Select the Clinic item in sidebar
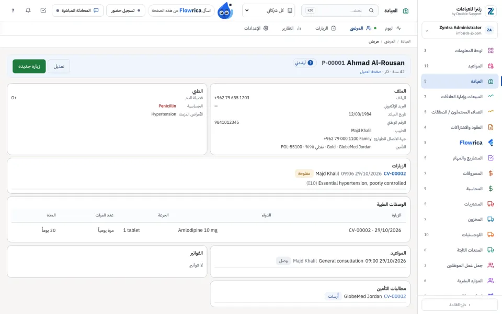 tap(460, 81)
